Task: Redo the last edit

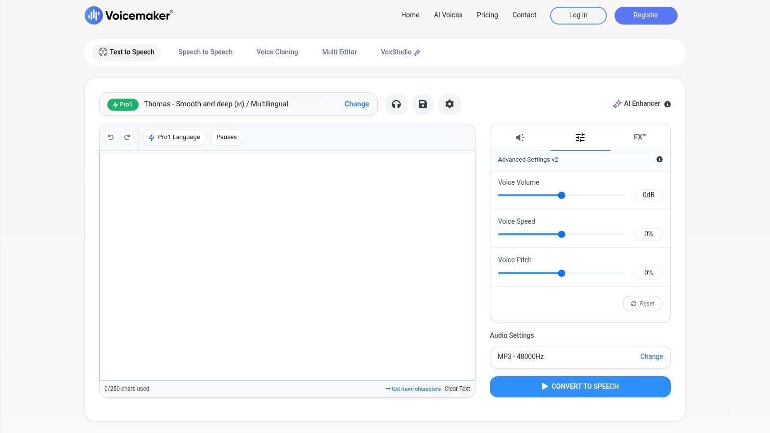Action: [127, 137]
